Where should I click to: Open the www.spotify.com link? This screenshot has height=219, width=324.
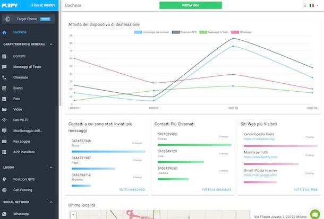[261, 157]
